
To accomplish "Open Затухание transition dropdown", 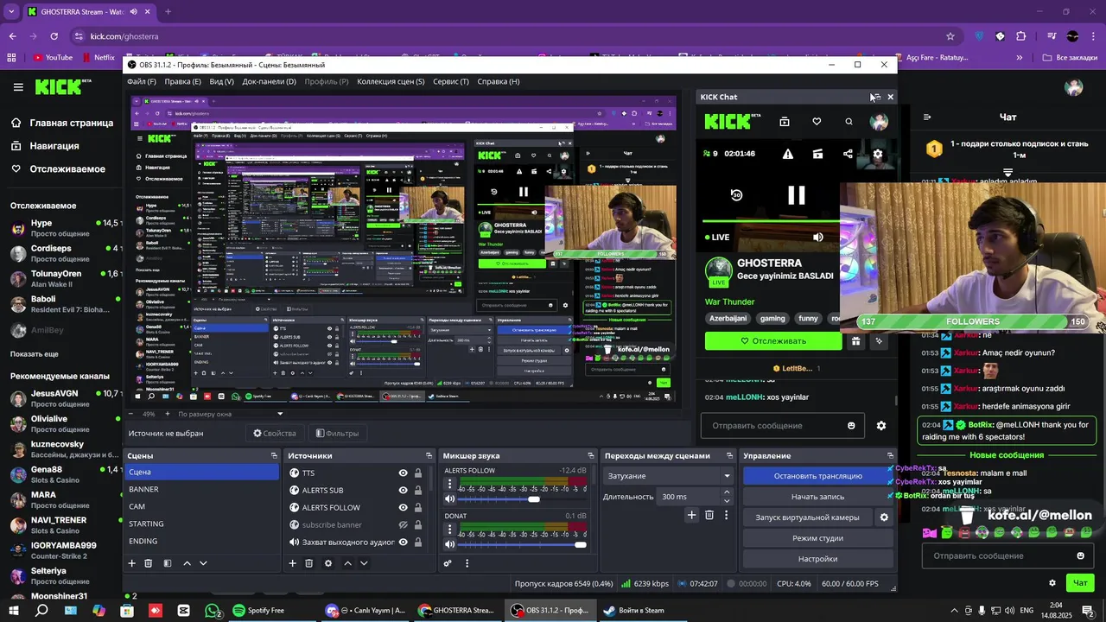I will point(668,476).
